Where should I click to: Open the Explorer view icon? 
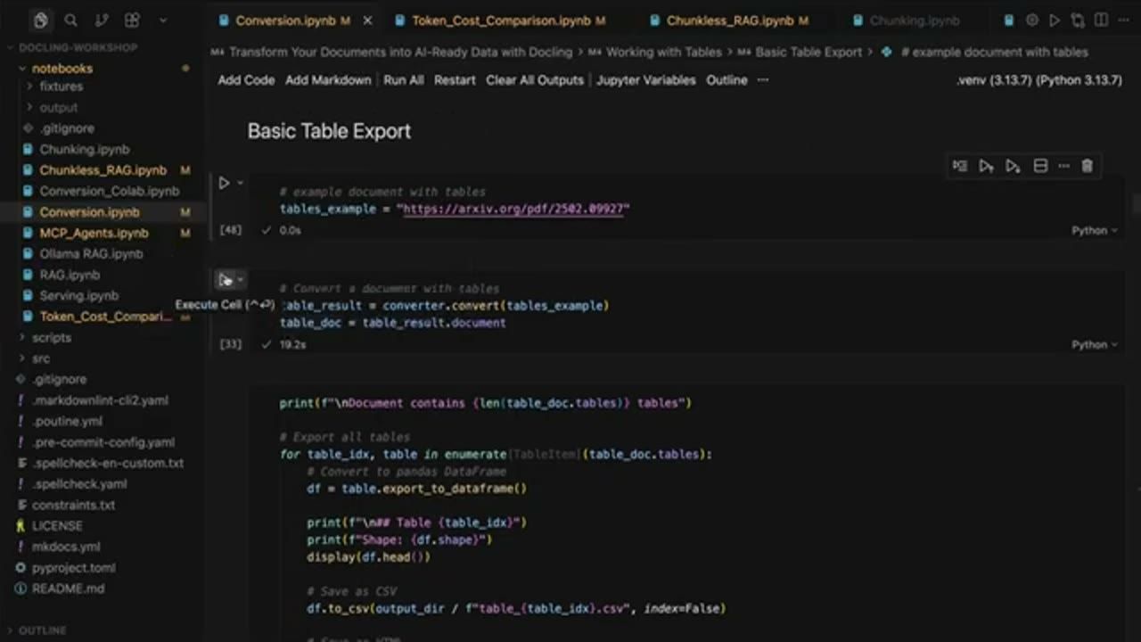40,20
